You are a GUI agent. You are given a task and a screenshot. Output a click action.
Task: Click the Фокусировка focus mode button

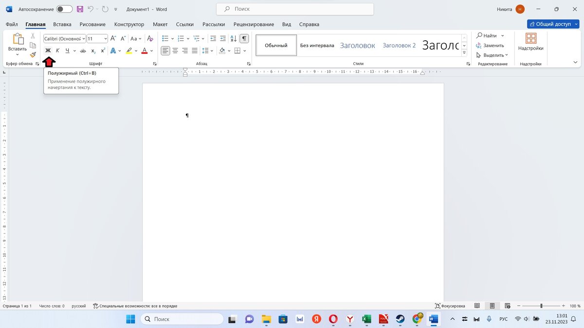coord(450,306)
